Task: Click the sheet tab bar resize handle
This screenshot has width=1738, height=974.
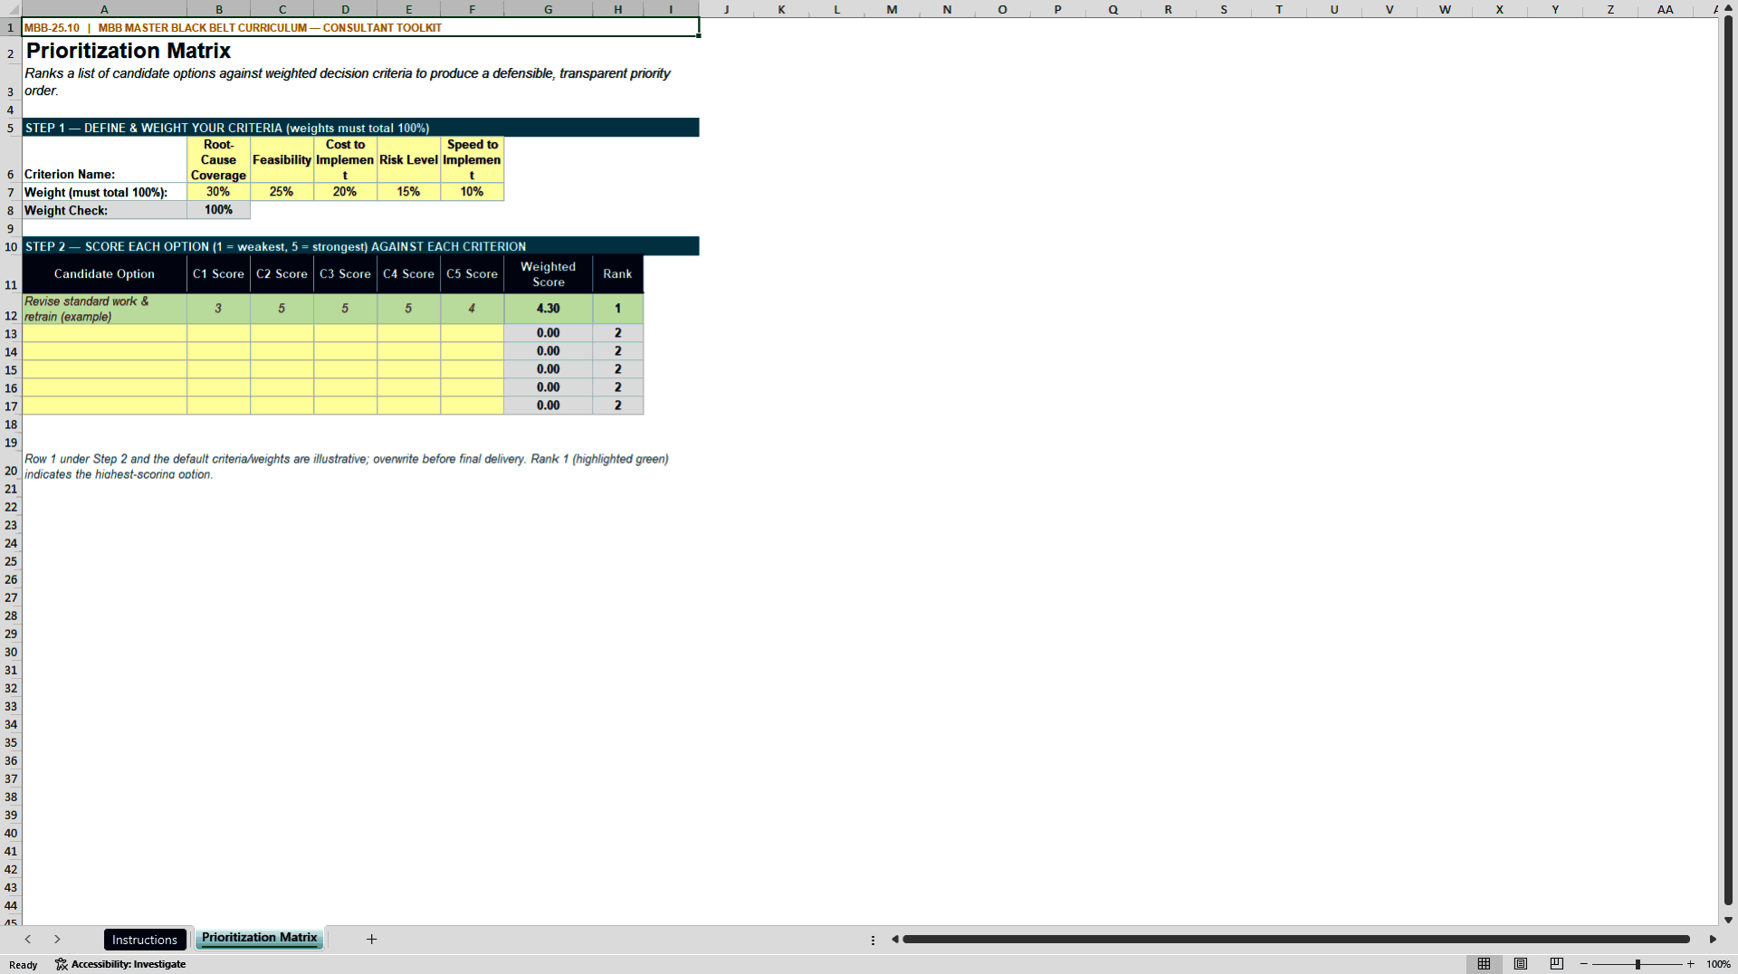Action: tap(873, 940)
